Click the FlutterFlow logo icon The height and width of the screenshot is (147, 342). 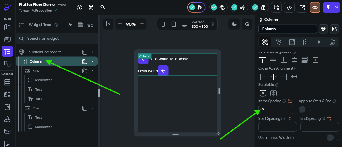click(x=7, y=7)
